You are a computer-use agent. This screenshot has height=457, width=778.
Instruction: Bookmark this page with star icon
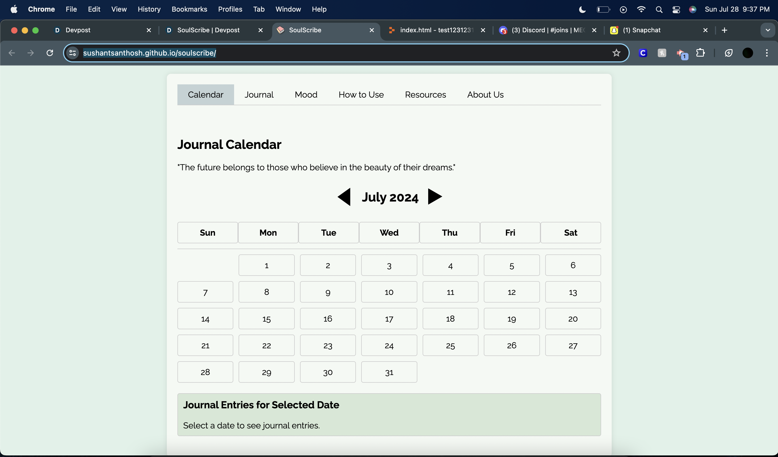[x=616, y=53]
